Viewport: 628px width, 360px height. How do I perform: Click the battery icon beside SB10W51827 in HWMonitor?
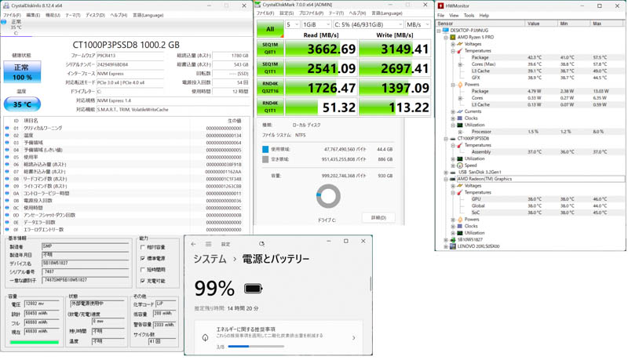tap(453, 239)
